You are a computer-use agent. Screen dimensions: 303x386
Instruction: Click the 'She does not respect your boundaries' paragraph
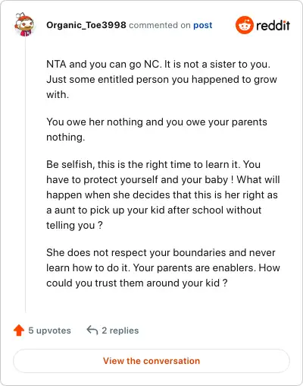(x=163, y=267)
